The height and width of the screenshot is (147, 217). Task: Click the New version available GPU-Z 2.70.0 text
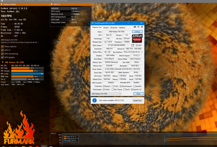tap(112, 100)
